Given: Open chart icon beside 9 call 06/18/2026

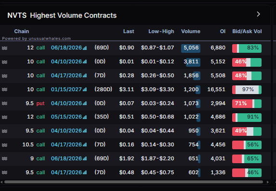Looking at the screenshot, I should click(85, 158).
